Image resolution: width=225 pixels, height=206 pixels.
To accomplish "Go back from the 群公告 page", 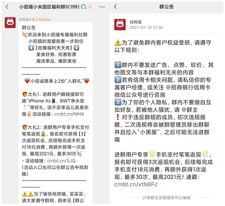I will point(116,7).
